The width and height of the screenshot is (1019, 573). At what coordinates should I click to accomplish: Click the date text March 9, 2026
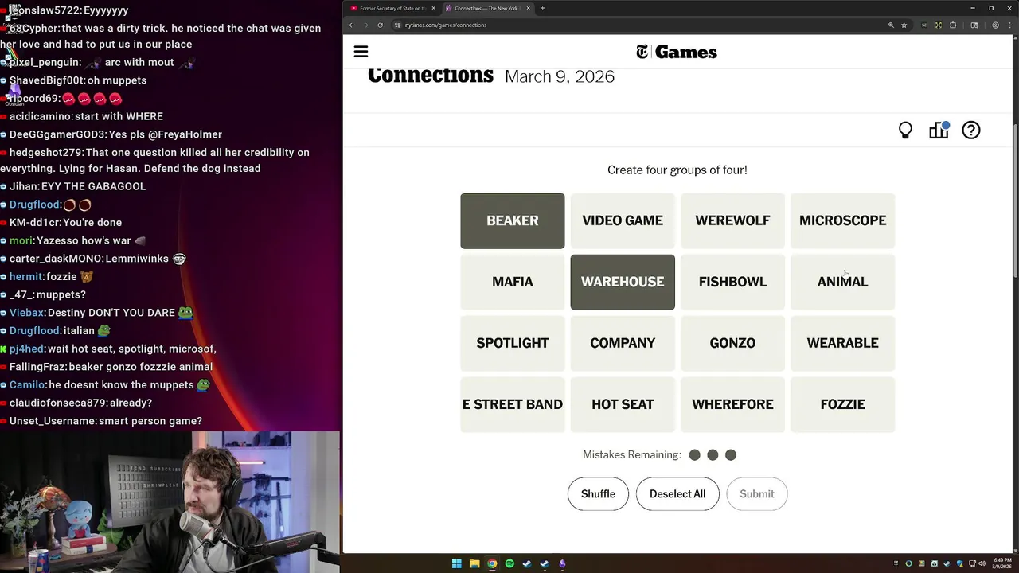(x=560, y=76)
